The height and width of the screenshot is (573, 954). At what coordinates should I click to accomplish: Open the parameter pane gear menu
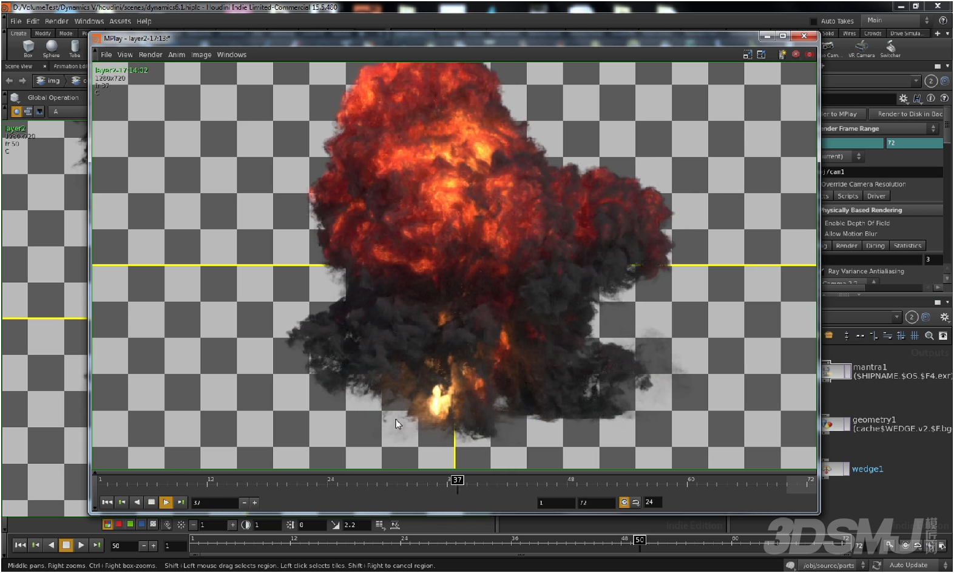[904, 98]
